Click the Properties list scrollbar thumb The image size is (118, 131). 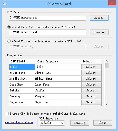(x=106, y=65)
